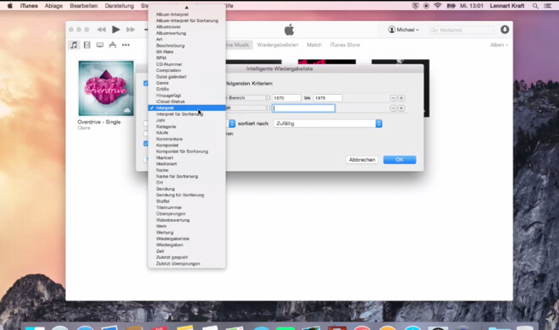Switch to the iTunes Store tab
This screenshot has width=559, height=330.
point(345,45)
